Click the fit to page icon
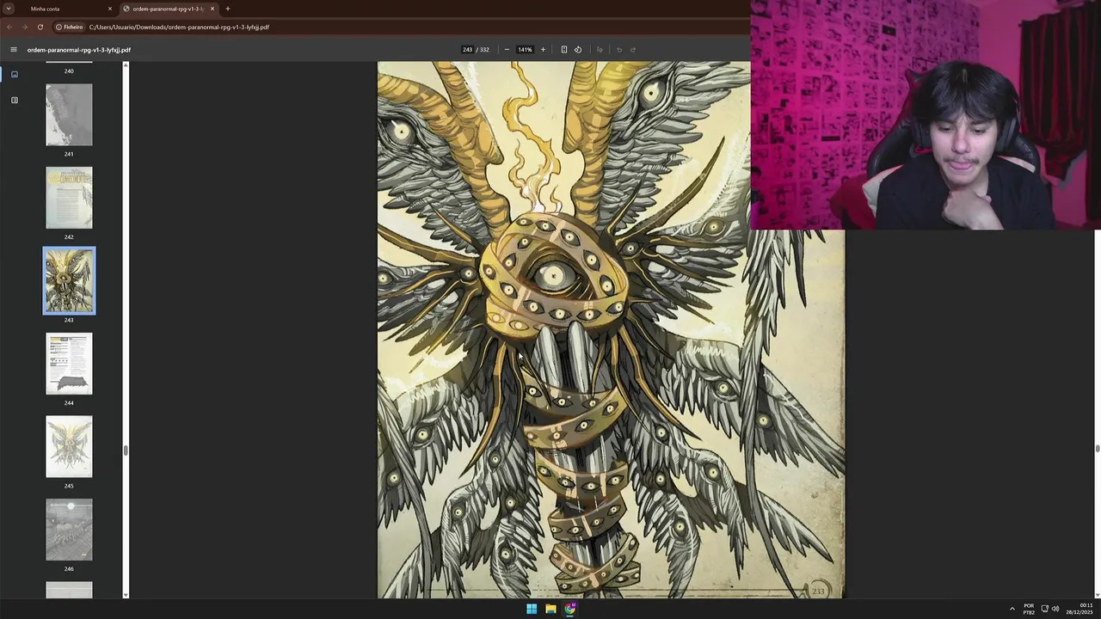This screenshot has height=619, width=1101. [564, 50]
